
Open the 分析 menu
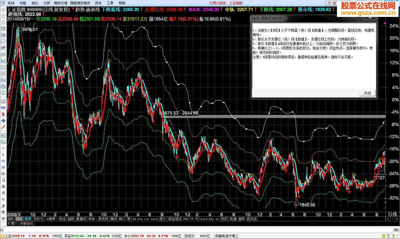(47, 3)
